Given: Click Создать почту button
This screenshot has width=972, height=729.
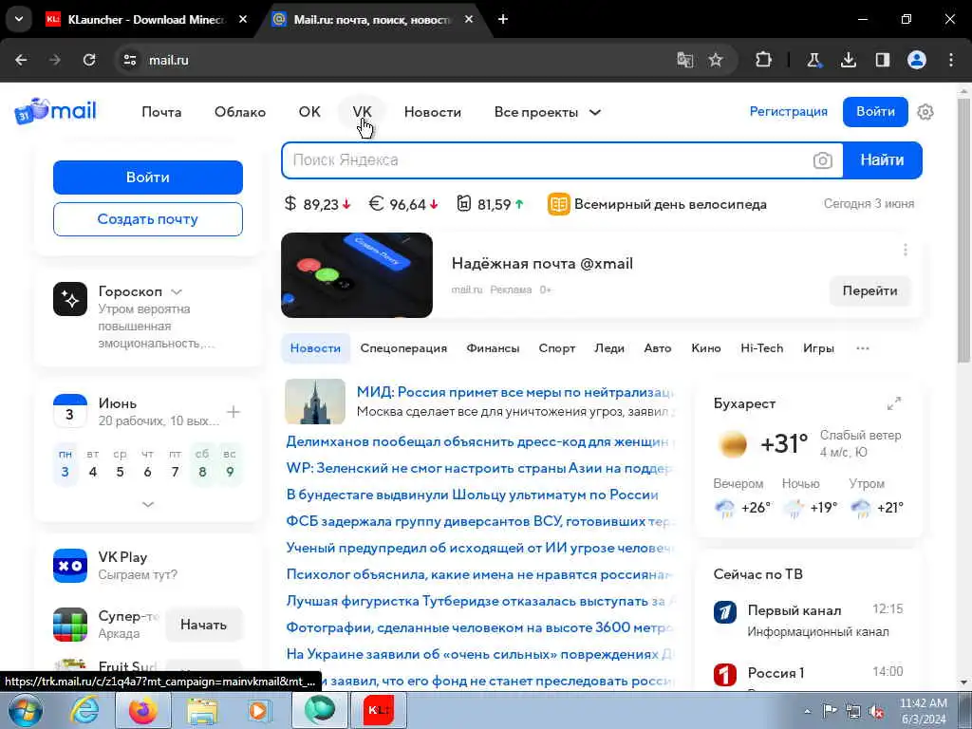Looking at the screenshot, I should click(x=147, y=219).
